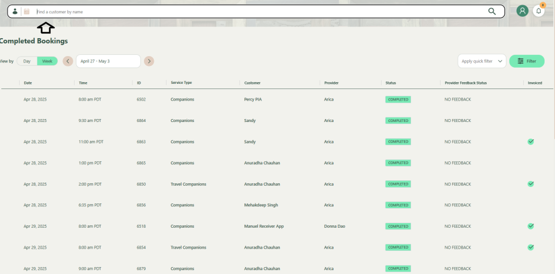555x274 pixels.
Task: Open the April 27 - May 3 date picker
Action: [x=108, y=61]
